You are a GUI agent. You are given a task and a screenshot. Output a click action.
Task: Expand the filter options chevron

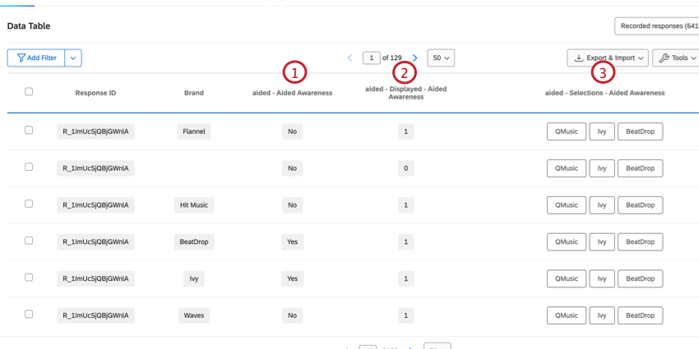(73, 57)
